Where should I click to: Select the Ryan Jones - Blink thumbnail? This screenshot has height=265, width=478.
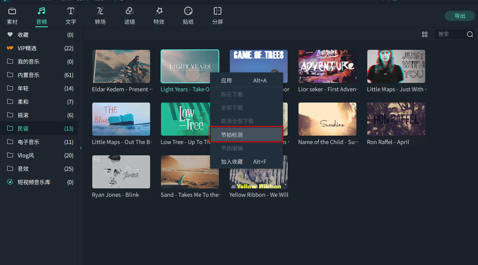click(121, 172)
